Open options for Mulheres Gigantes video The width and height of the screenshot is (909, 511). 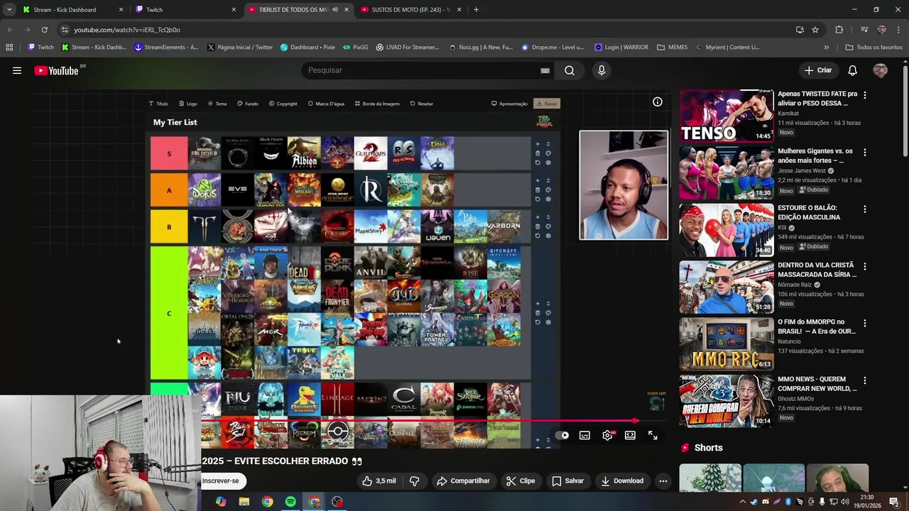tap(864, 152)
